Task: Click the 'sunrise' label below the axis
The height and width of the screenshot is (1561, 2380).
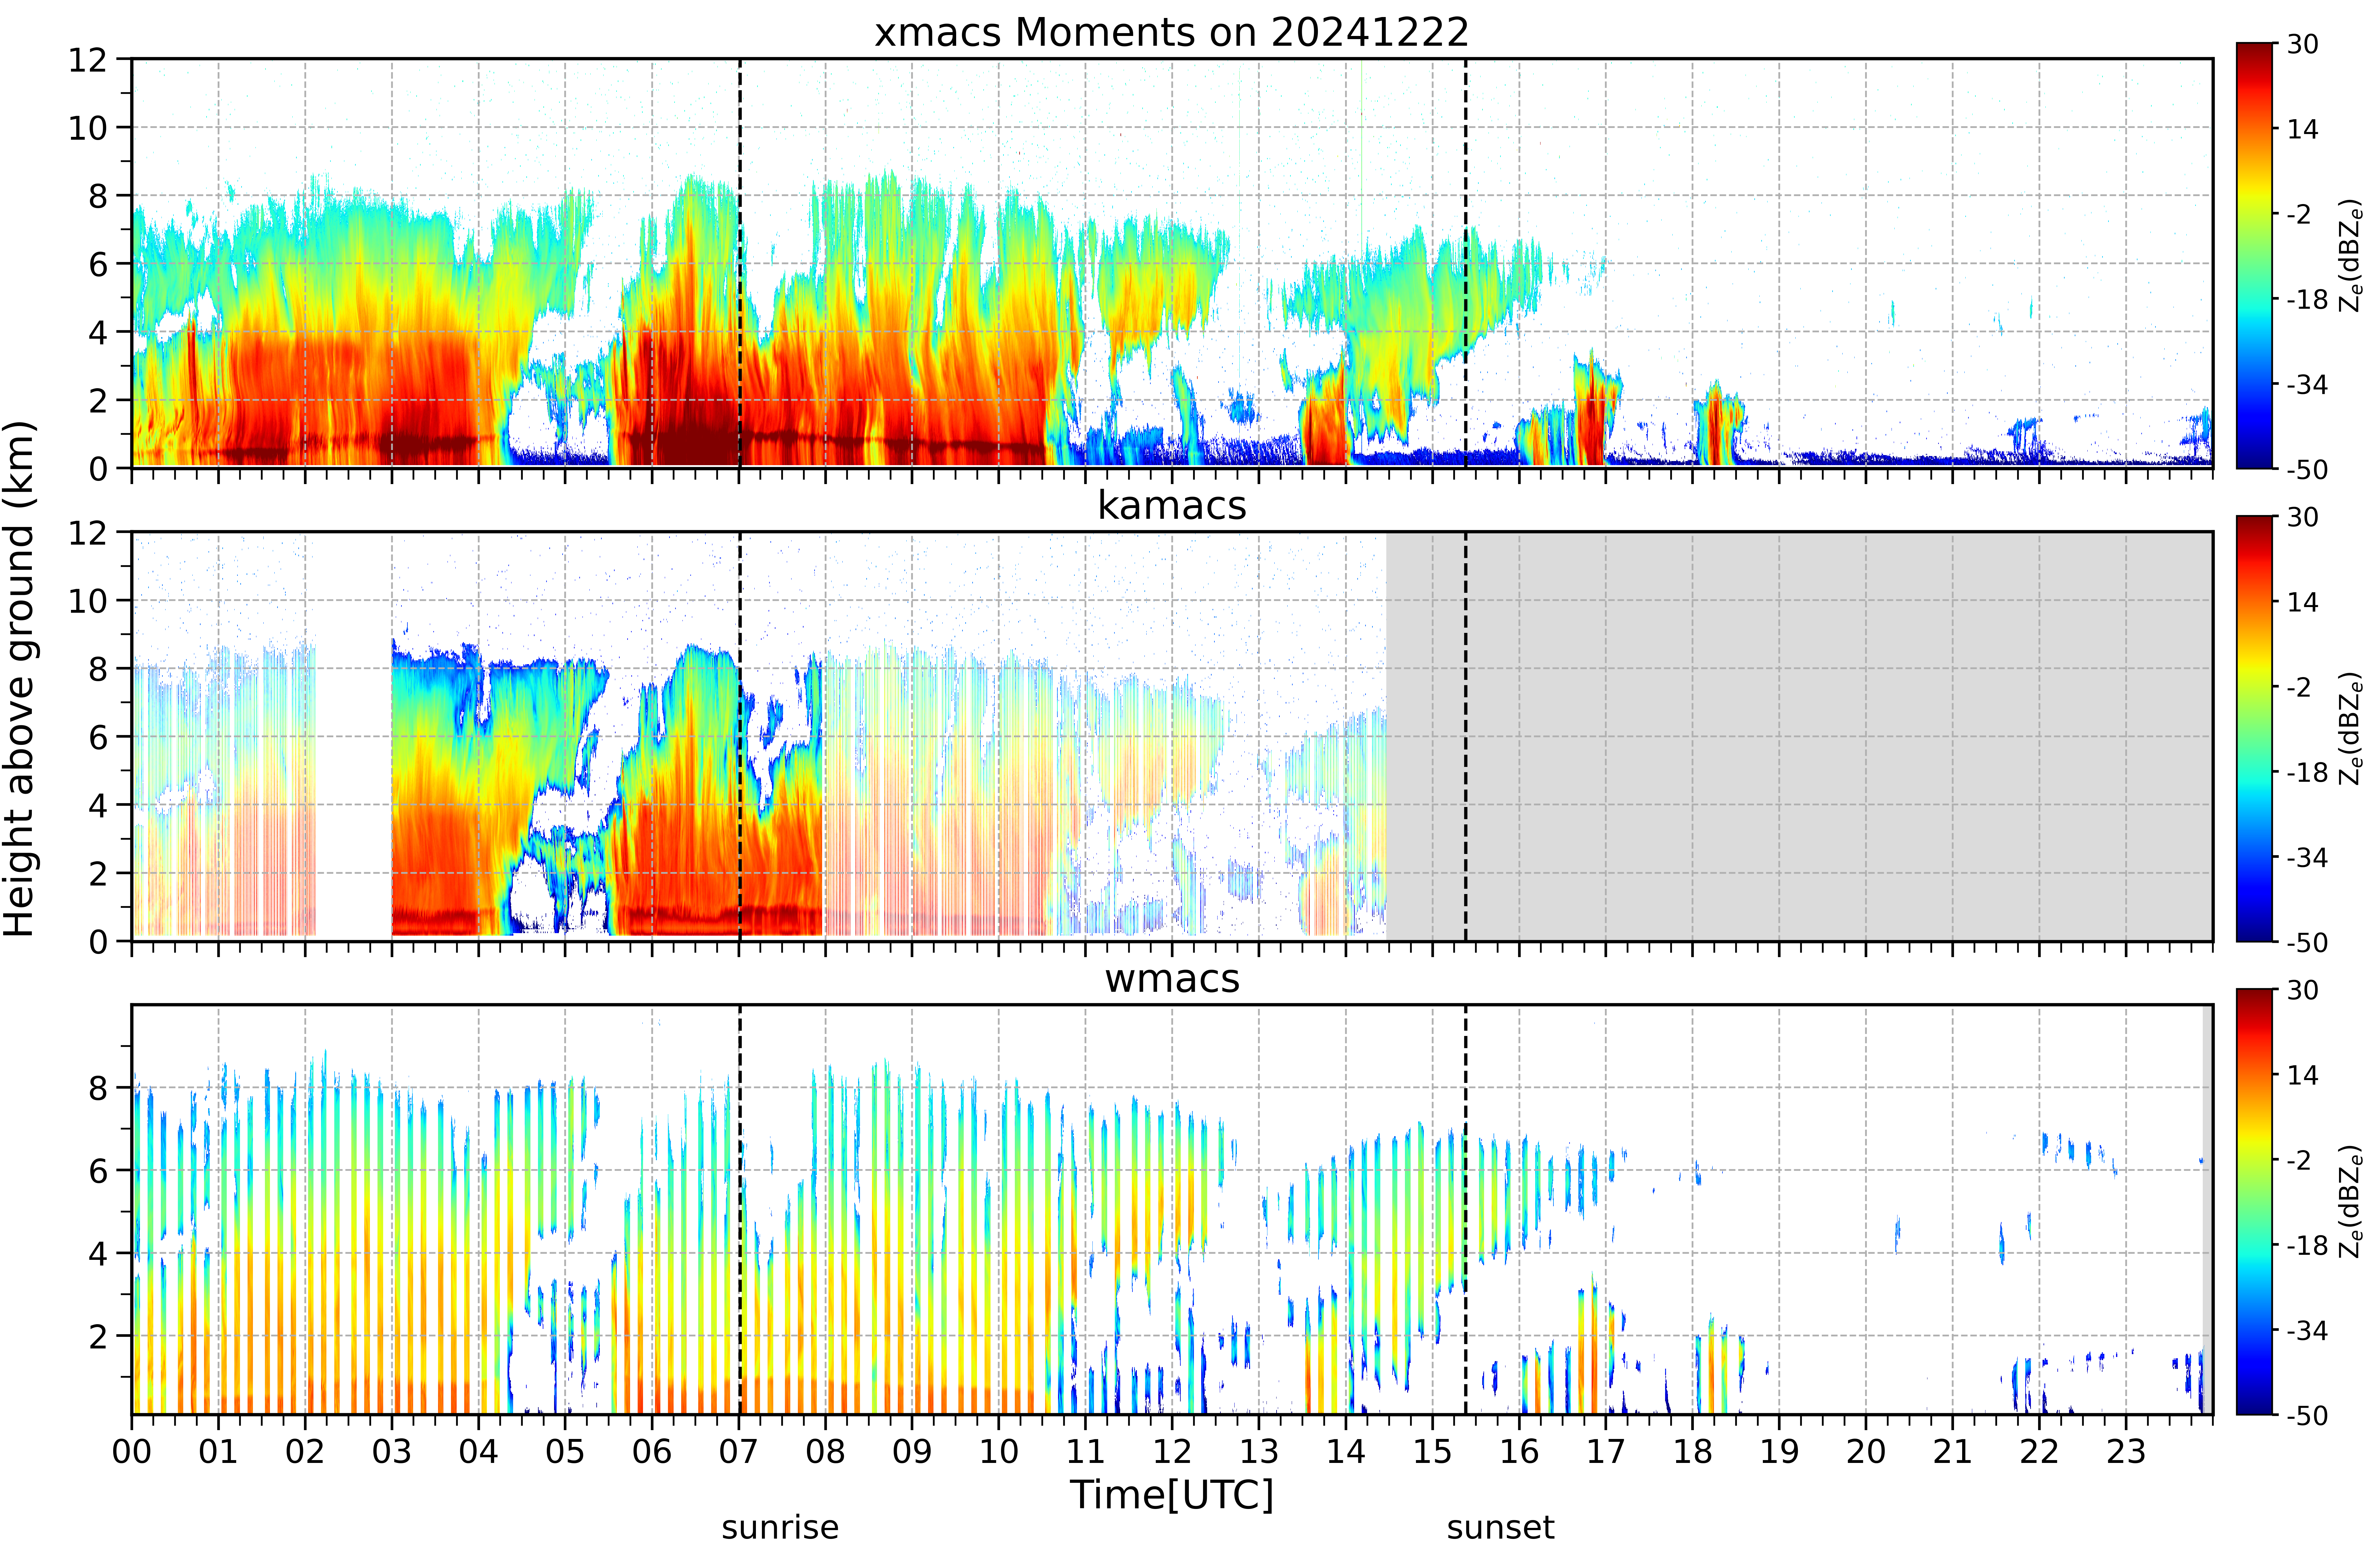Action: click(x=780, y=1528)
